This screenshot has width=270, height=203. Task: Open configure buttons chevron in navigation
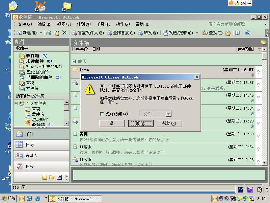pos(66,177)
